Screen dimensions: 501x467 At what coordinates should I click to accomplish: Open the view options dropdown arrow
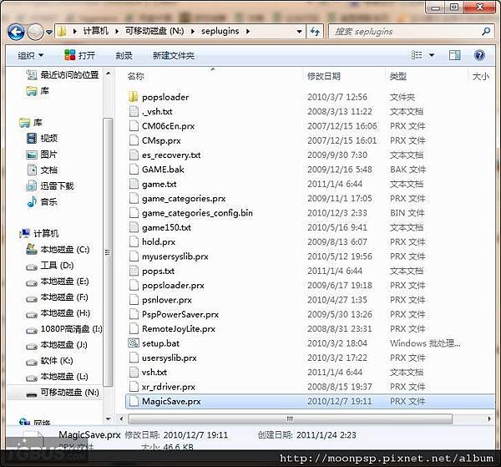coord(432,55)
